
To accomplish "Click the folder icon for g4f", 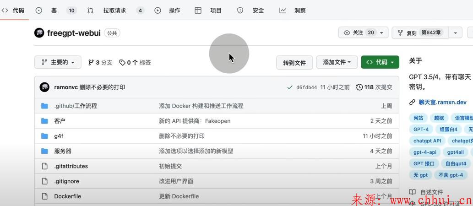I will [x=45, y=136].
